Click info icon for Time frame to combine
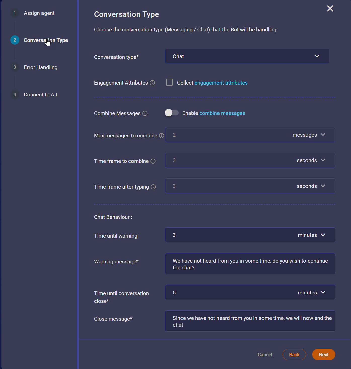Screen dimensions: 351x369 pos(153,161)
